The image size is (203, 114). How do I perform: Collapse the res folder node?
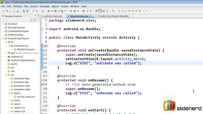[x=6, y=75]
